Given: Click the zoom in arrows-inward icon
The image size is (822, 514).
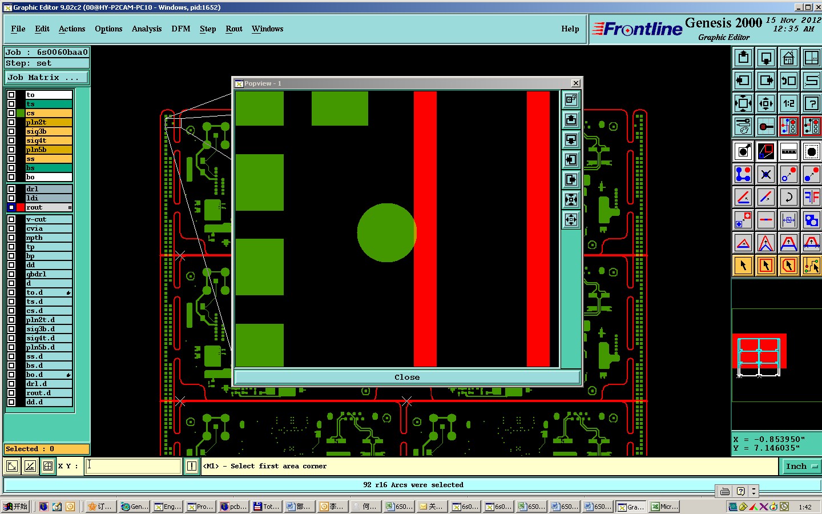Looking at the screenshot, I should coord(743,103).
